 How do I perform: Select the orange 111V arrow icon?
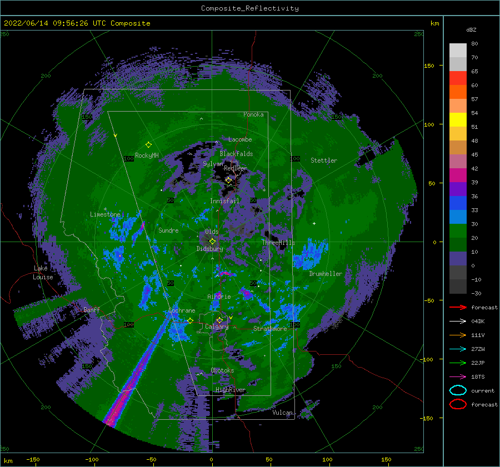pyautogui.click(x=458, y=335)
